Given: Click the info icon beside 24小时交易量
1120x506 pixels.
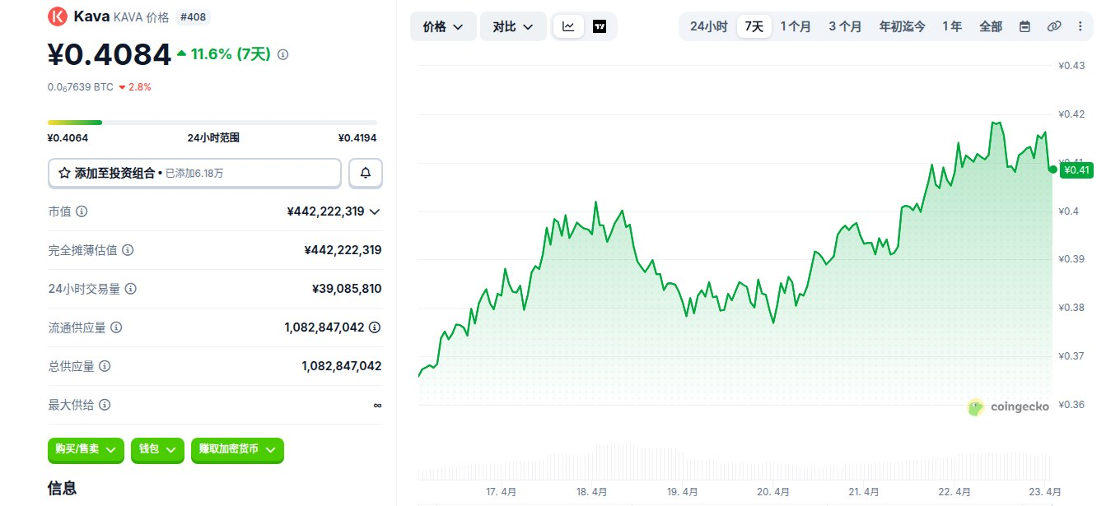Looking at the screenshot, I should point(130,289).
